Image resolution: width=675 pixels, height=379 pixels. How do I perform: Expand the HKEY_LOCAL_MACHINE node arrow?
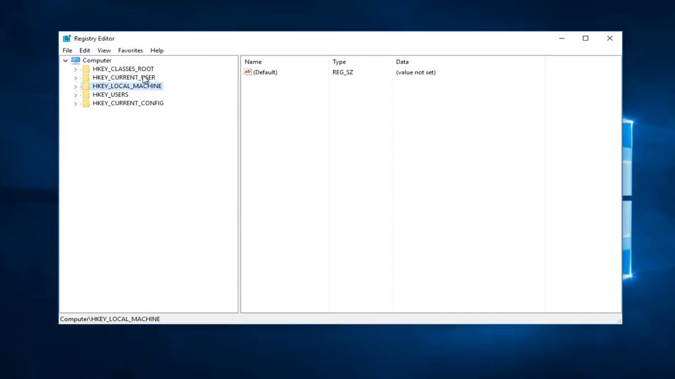click(x=75, y=86)
